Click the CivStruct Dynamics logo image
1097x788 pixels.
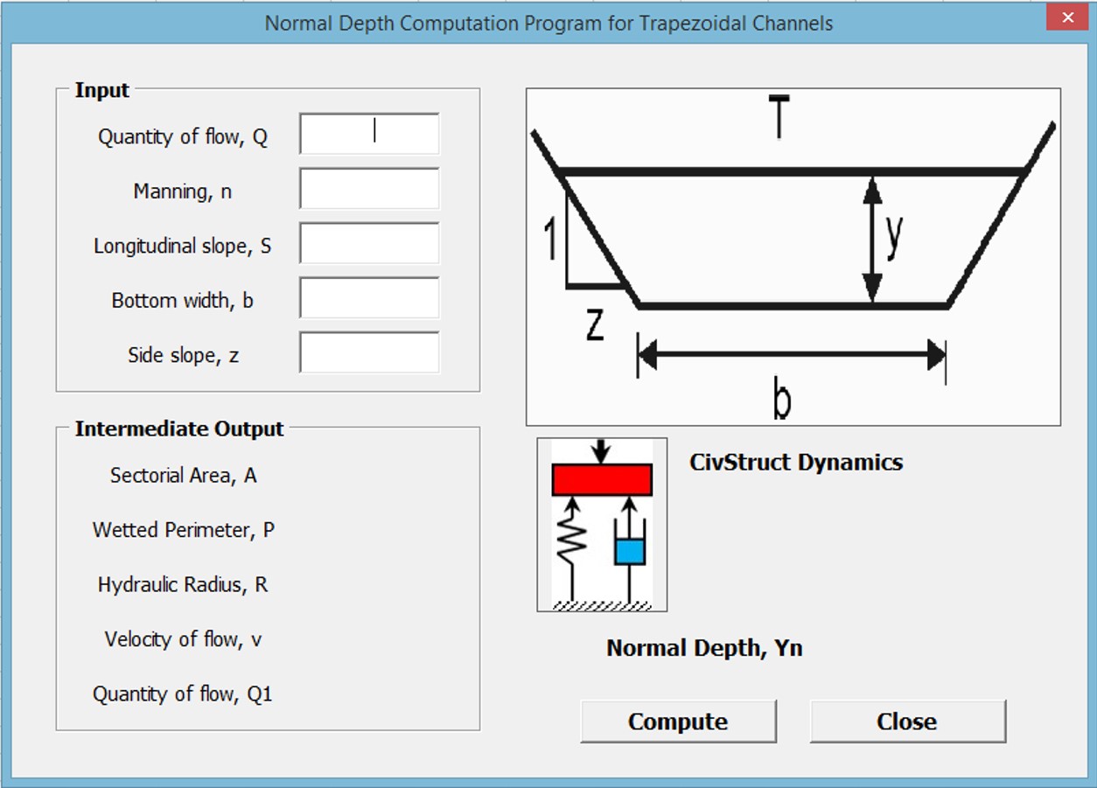pyautogui.click(x=601, y=523)
